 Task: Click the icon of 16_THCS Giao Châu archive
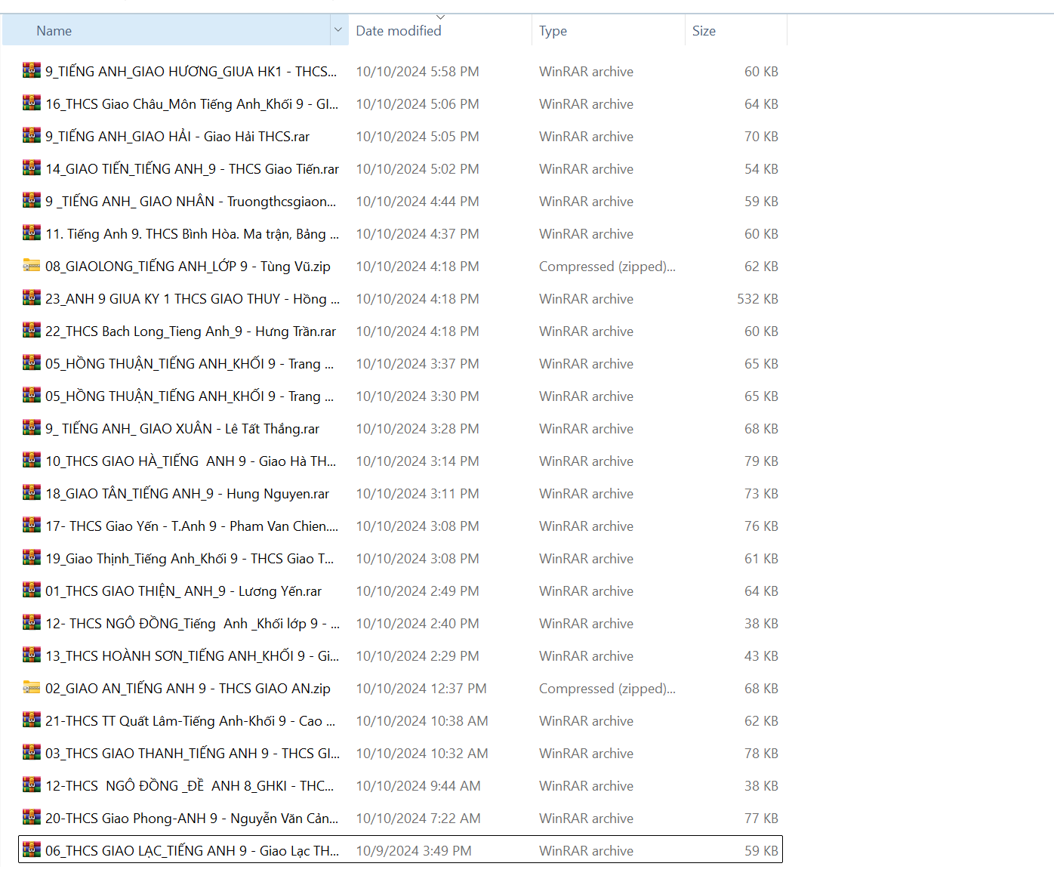tap(32, 103)
